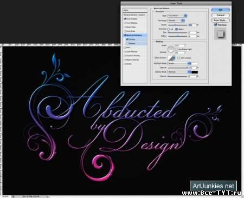
Task: Click the OK button
Action: click(221, 10)
